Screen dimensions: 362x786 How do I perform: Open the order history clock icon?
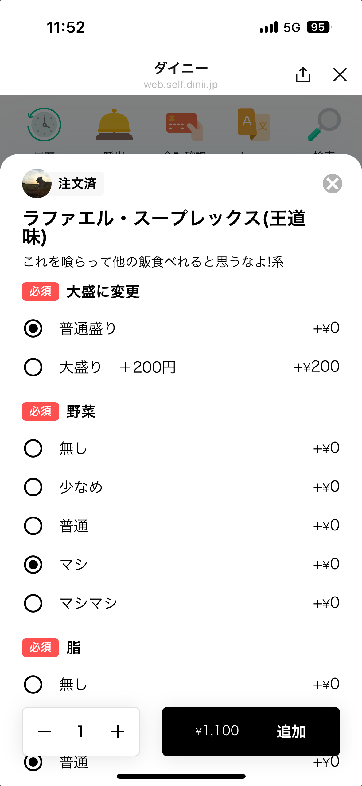tap(44, 125)
